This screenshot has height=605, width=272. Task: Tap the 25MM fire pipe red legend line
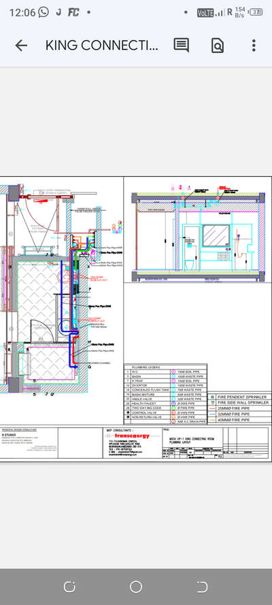(x=213, y=408)
